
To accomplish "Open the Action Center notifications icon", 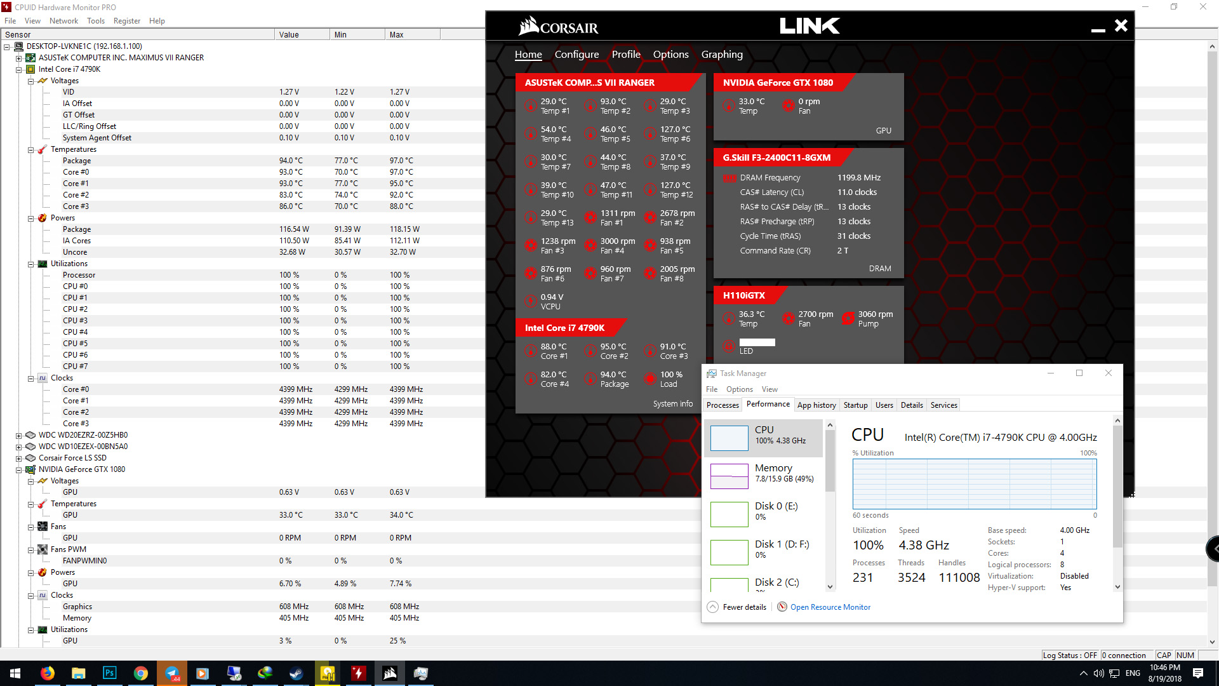I will (x=1198, y=673).
